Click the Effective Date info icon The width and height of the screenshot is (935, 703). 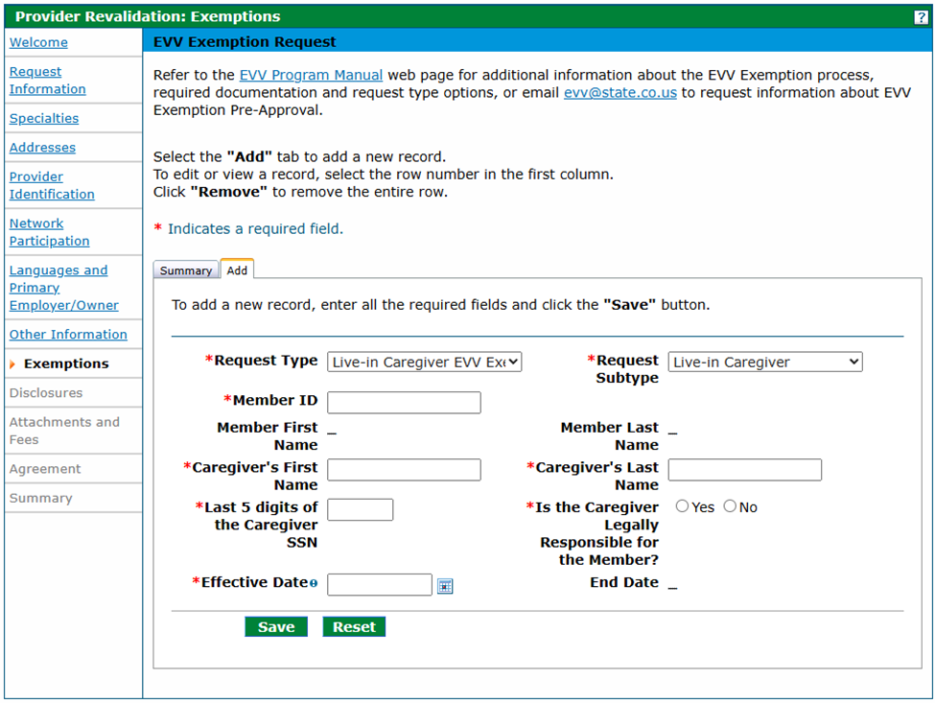[314, 583]
